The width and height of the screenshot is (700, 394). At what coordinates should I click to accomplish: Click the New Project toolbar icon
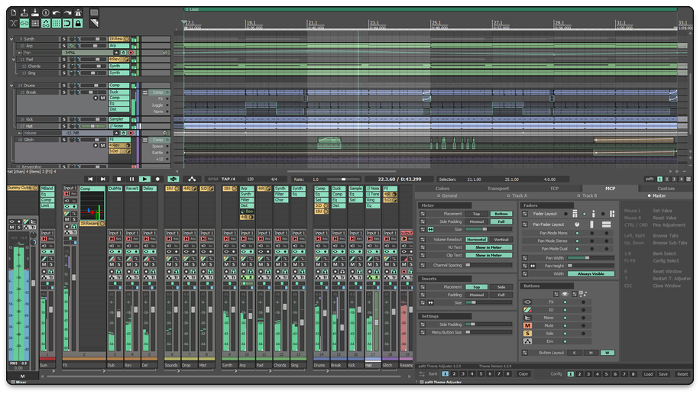coord(14,13)
